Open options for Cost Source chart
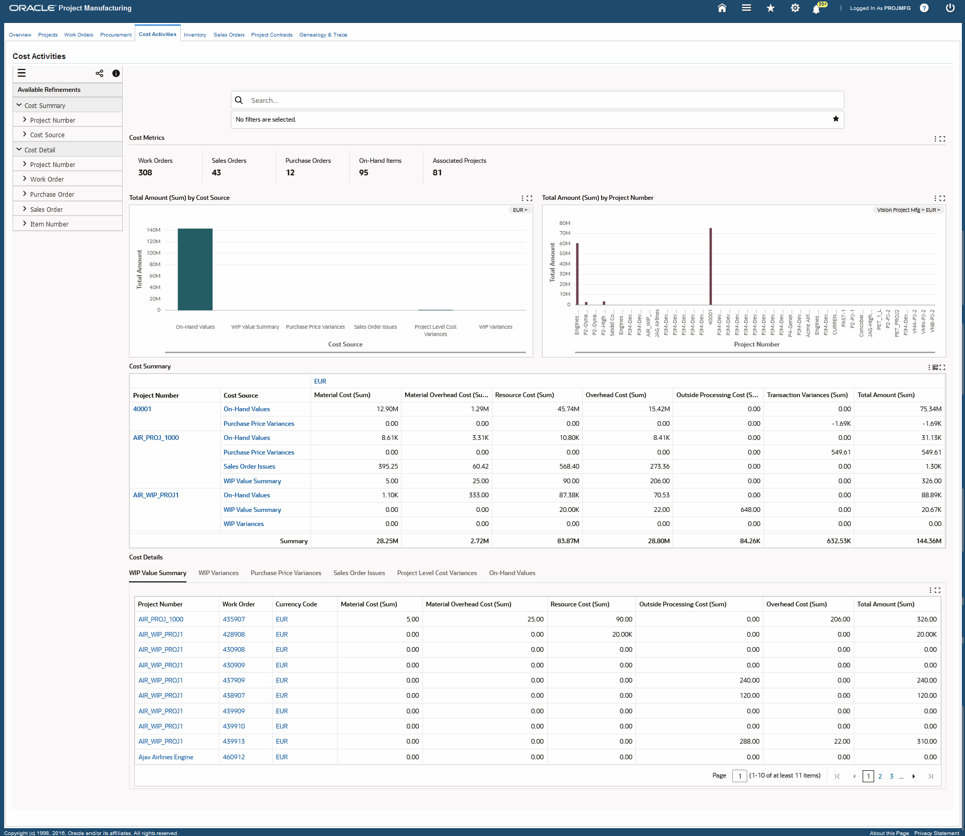This screenshot has height=836, width=965. click(522, 198)
